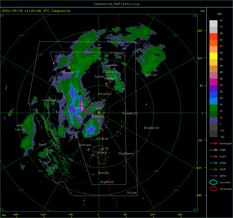Click the Didsbury town label
Viewport: 233px width, 218px height.
pyautogui.click(x=98, y=116)
